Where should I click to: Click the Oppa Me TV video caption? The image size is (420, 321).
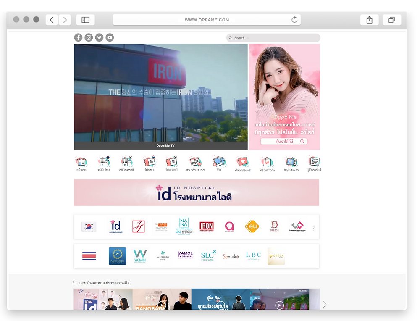[165, 145]
